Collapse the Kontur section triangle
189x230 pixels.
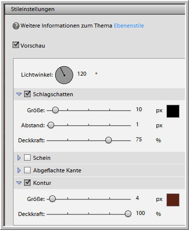click(19, 183)
